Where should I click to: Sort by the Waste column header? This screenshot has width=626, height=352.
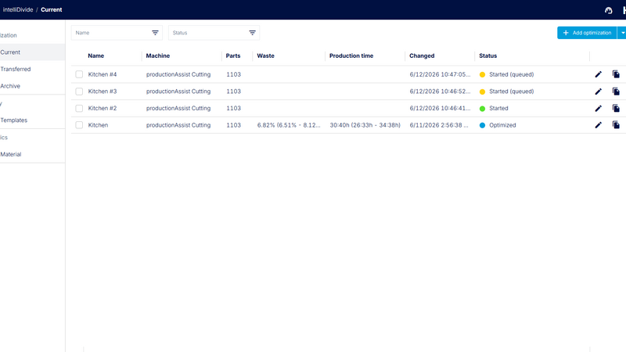[265, 56]
